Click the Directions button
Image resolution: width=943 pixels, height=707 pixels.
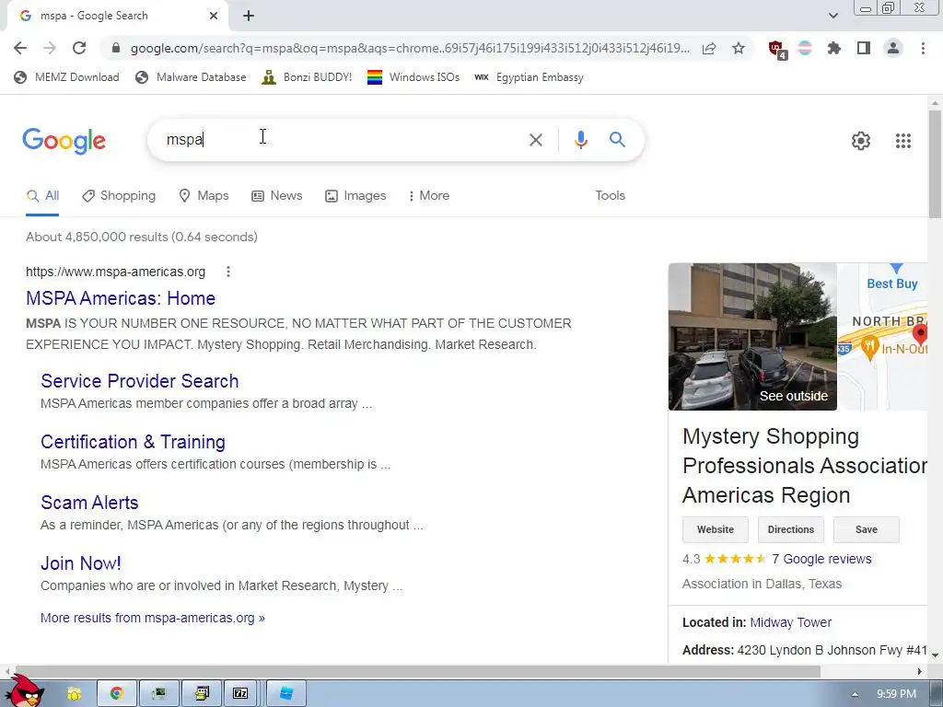pos(791,529)
